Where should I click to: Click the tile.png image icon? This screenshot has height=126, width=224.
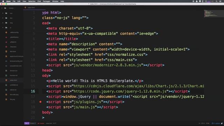click(x=6, y=99)
